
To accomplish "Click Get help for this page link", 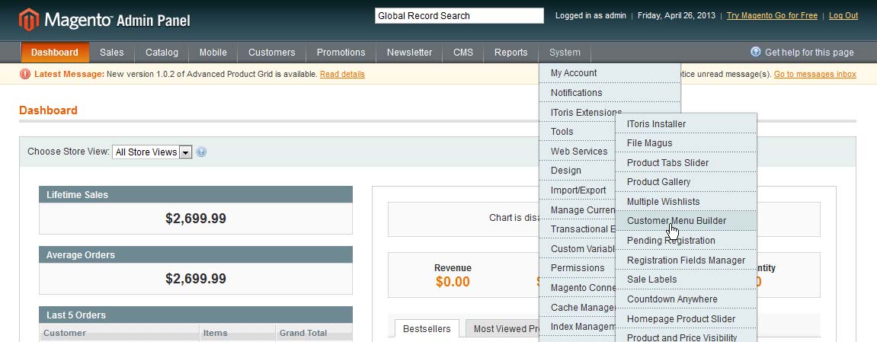I will 809,53.
